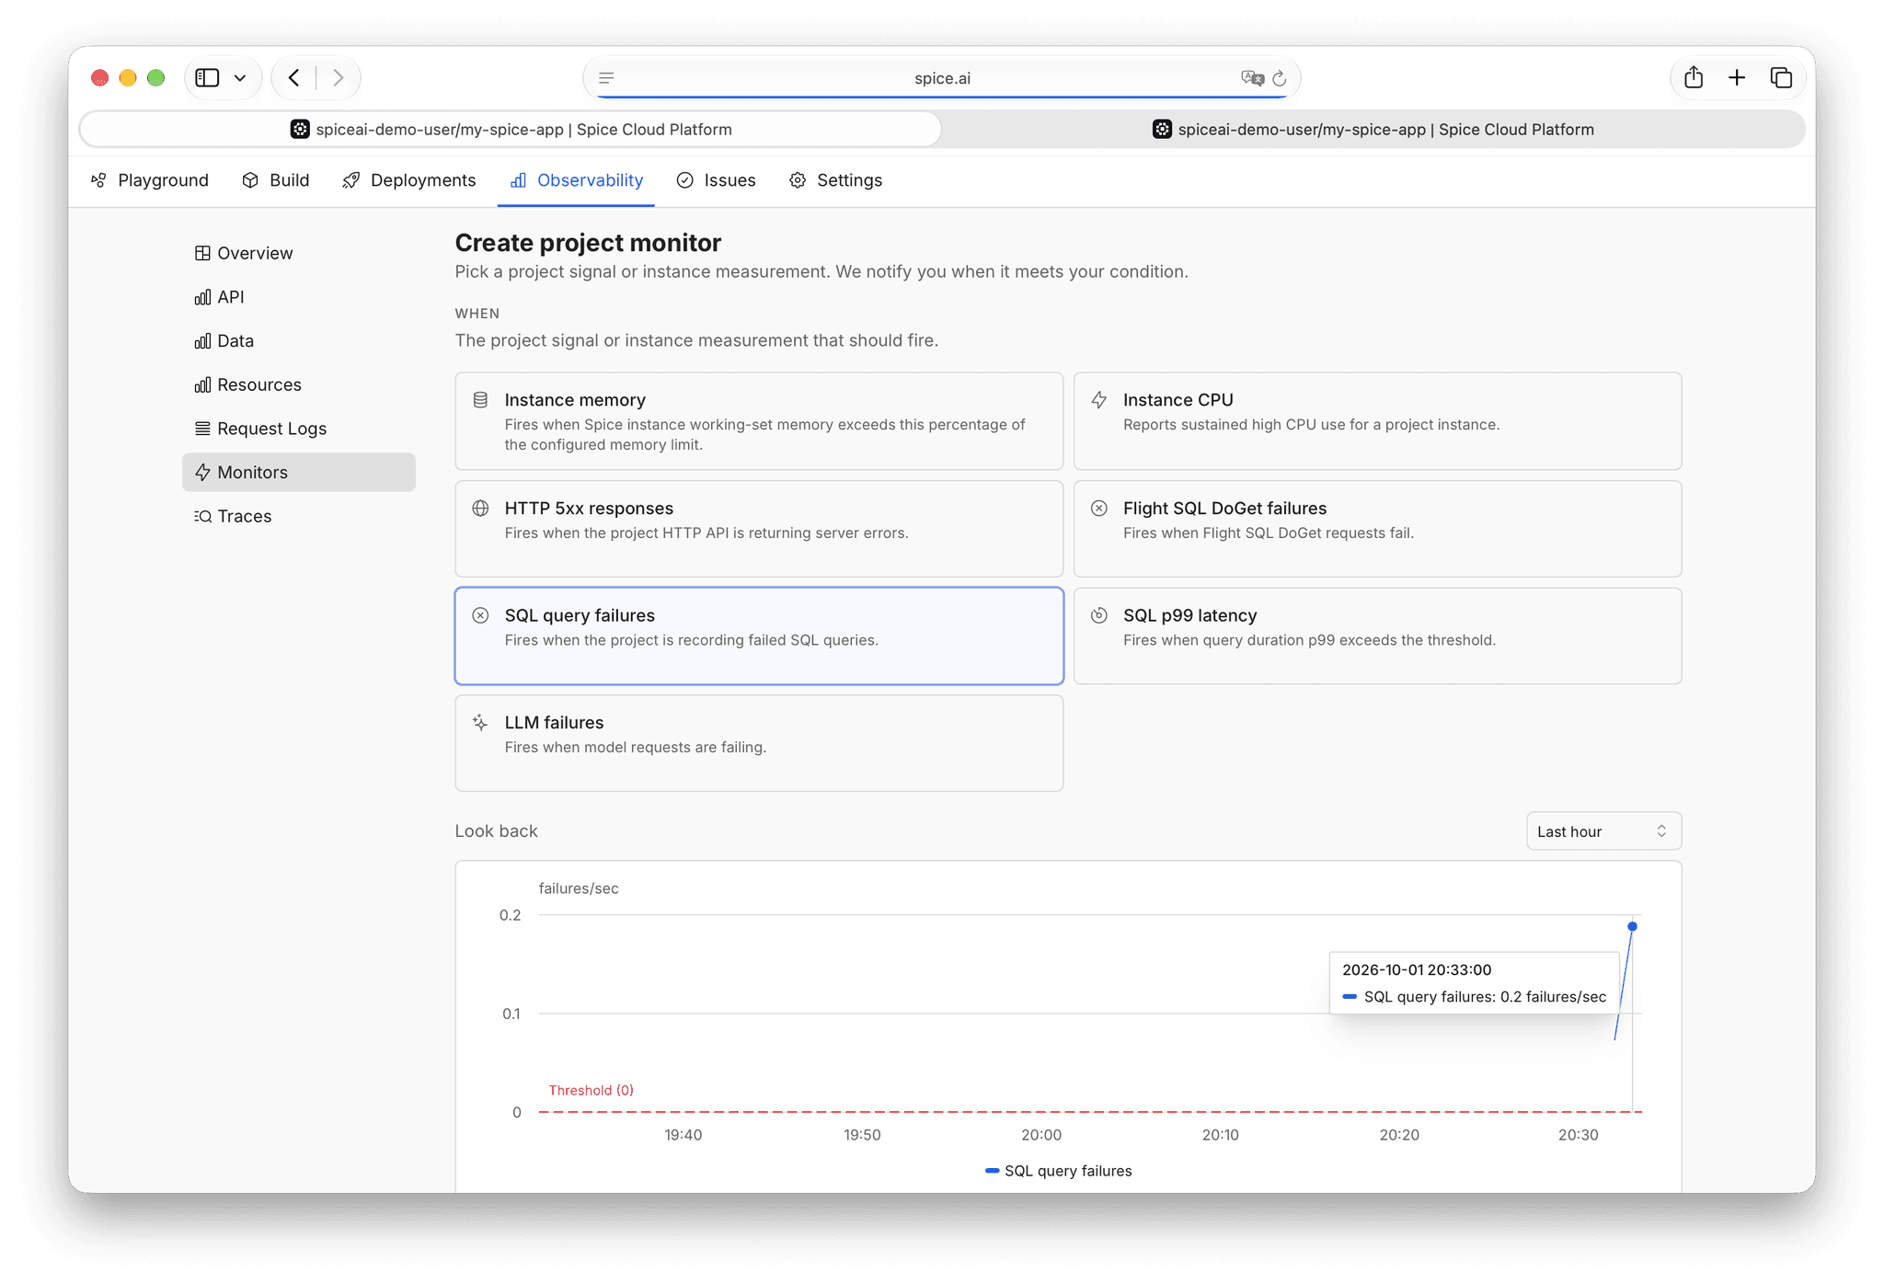1884x1283 pixels.
Task: Open Traces in the sidebar
Action: coord(299,516)
